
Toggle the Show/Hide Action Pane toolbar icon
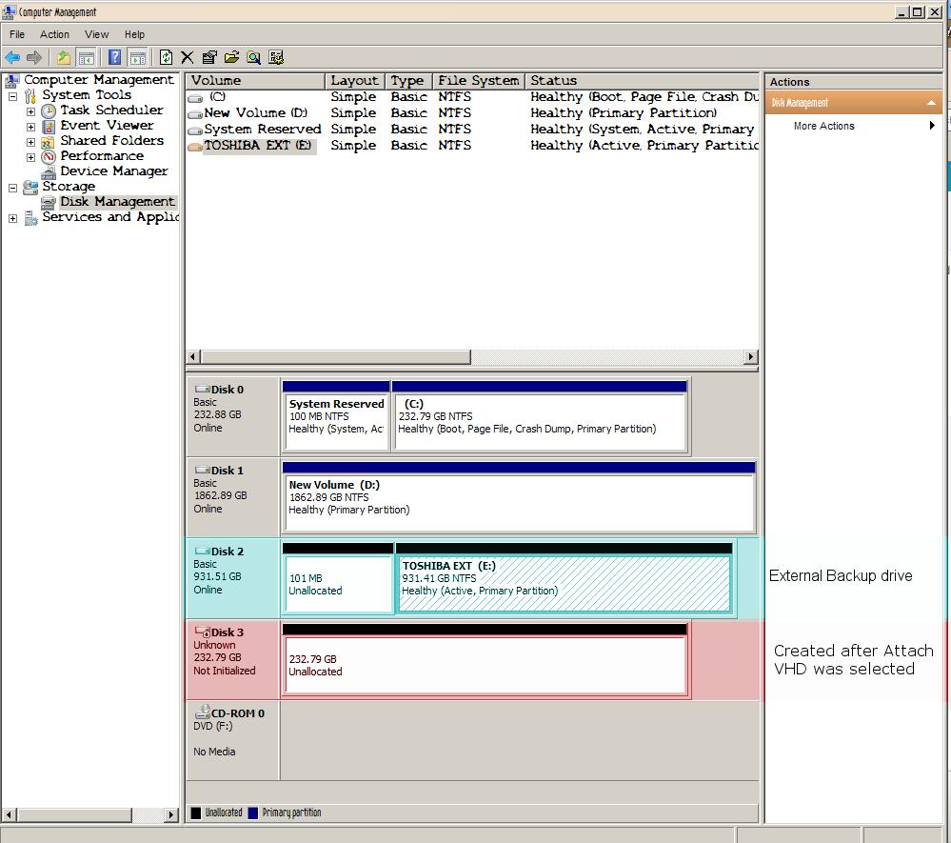[138, 58]
